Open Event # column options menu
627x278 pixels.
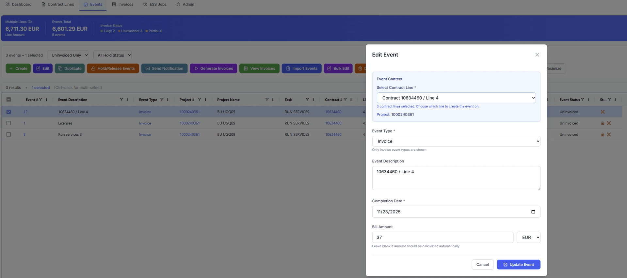pos(46,100)
